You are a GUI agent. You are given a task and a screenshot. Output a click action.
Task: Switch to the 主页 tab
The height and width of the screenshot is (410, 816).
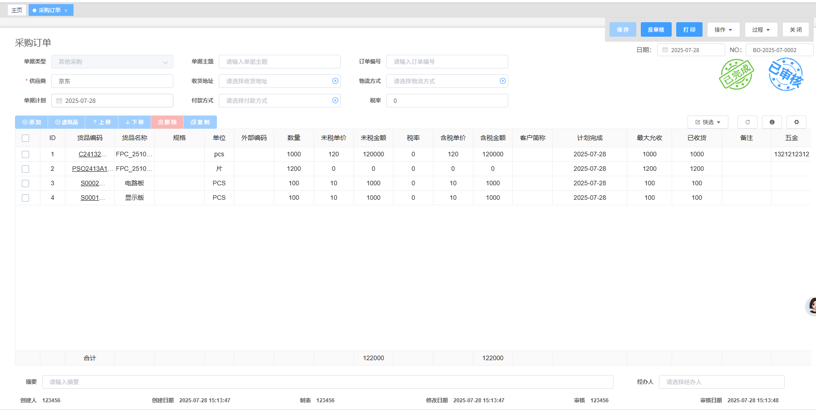(x=17, y=10)
